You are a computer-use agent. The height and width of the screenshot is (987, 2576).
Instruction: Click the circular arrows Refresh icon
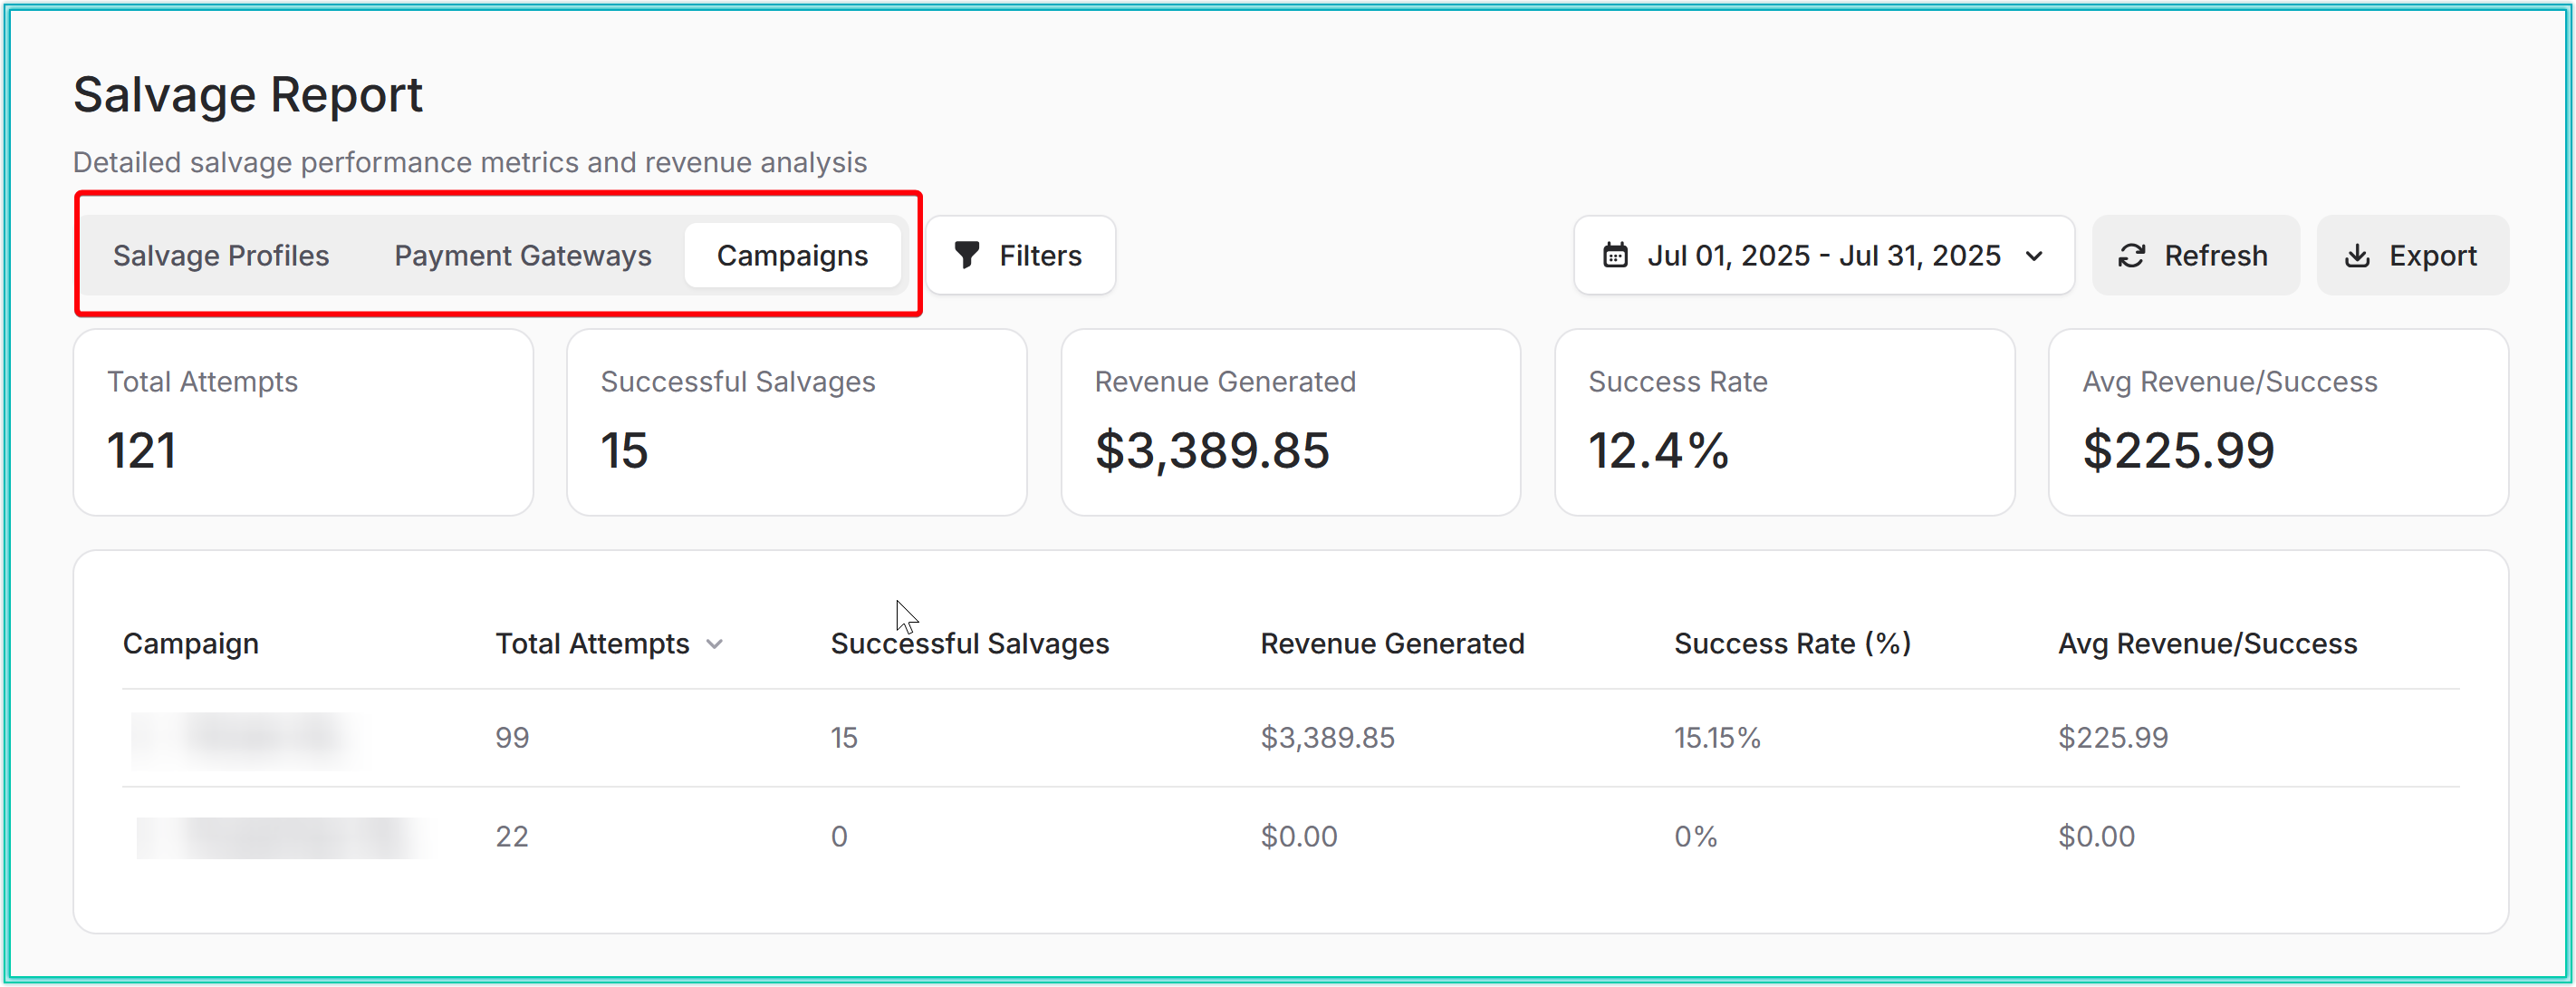click(2131, 256)
